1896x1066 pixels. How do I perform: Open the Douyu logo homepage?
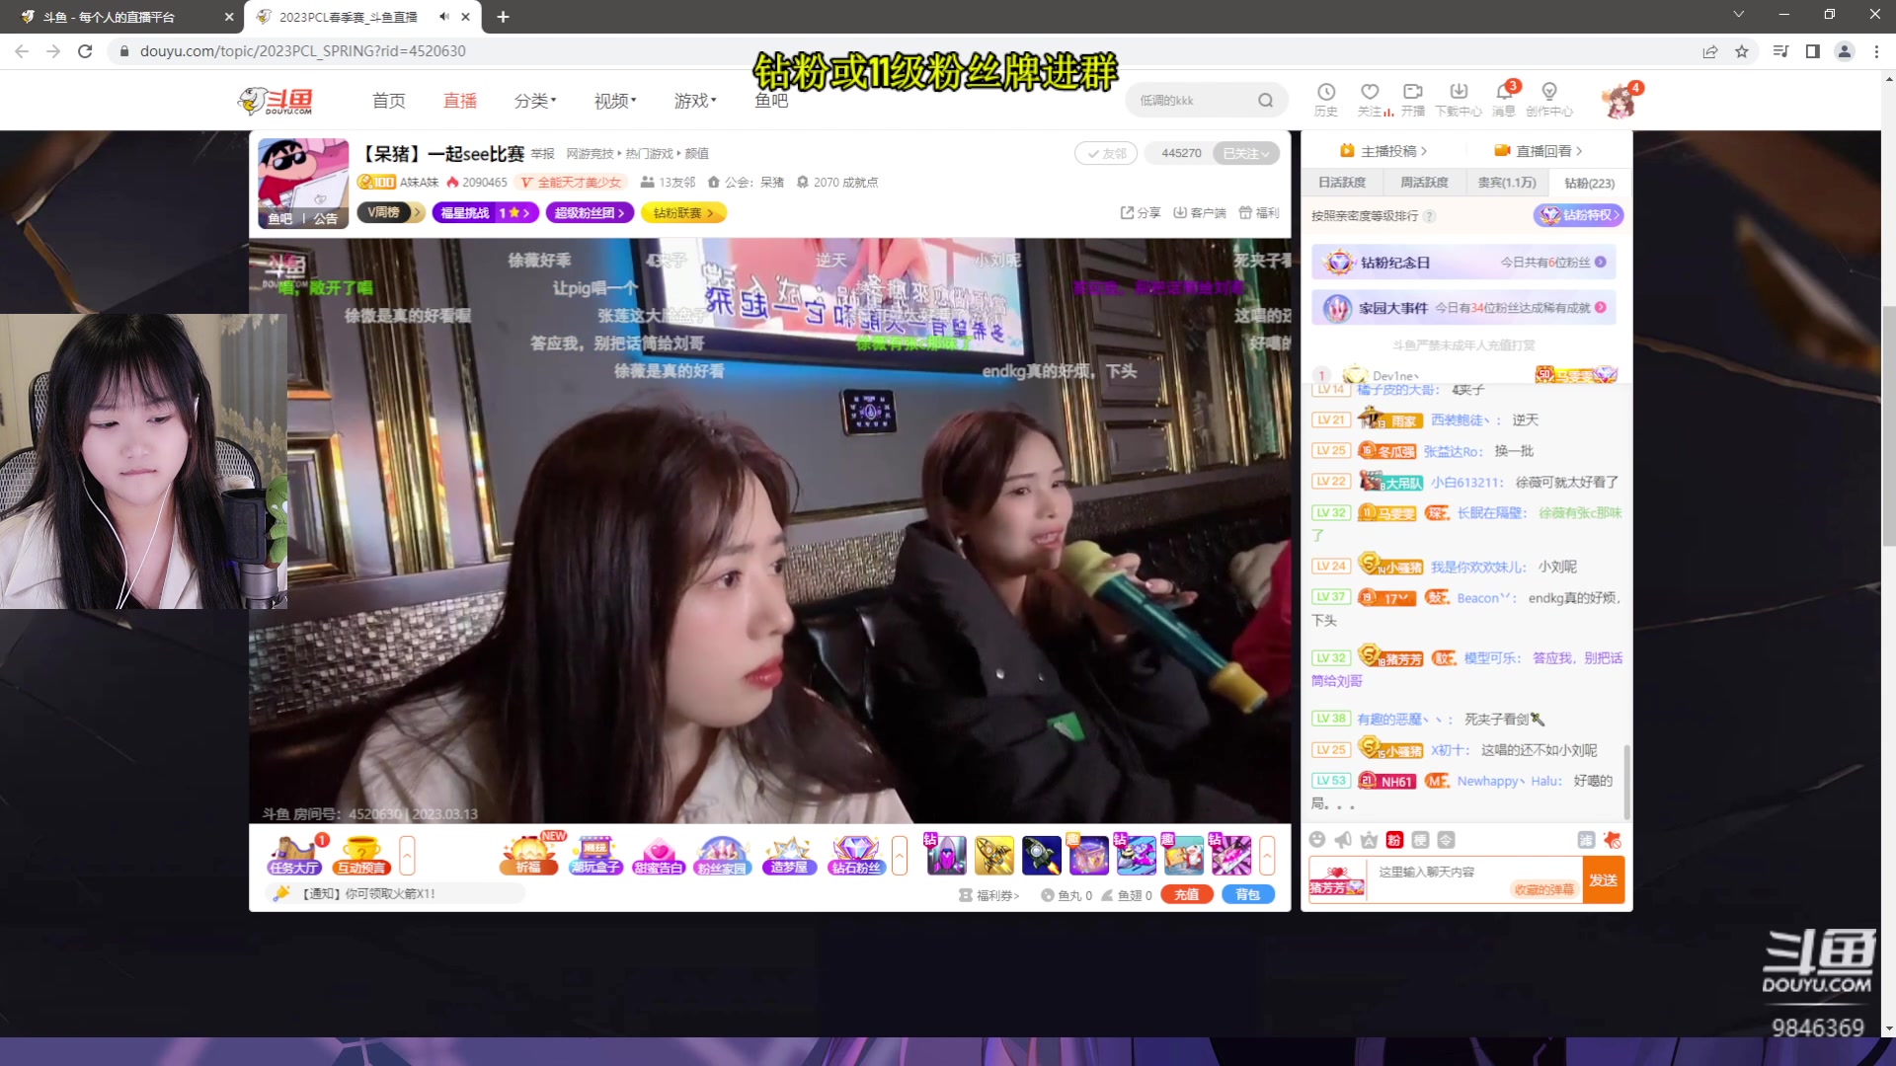276,101
